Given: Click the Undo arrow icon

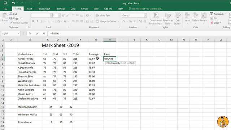Looking at the screenshot, I should click(13, 3).
